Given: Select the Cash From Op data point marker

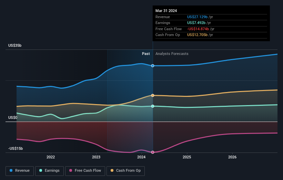Looking at the screenshot, I should point(153,95).
